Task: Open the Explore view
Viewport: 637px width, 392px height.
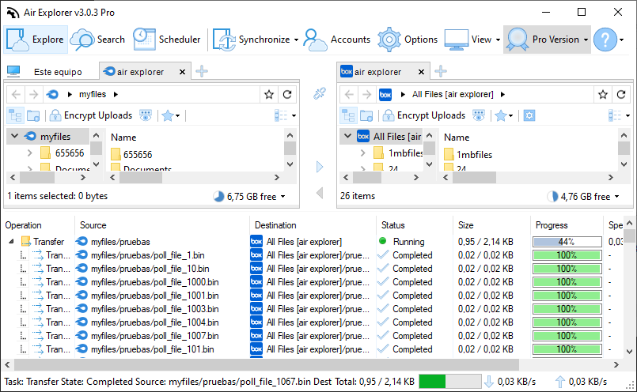Action: [36, 40]
